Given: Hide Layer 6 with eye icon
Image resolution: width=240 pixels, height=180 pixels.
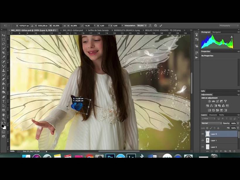Looking at the screenshot, I should click(203, 134).
